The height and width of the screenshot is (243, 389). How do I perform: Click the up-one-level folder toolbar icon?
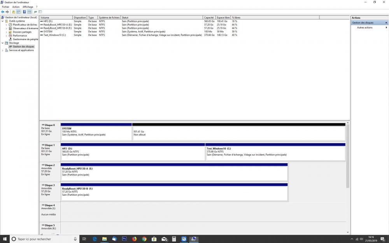14,12
